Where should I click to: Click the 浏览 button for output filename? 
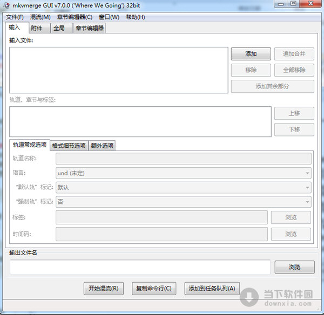294,267
